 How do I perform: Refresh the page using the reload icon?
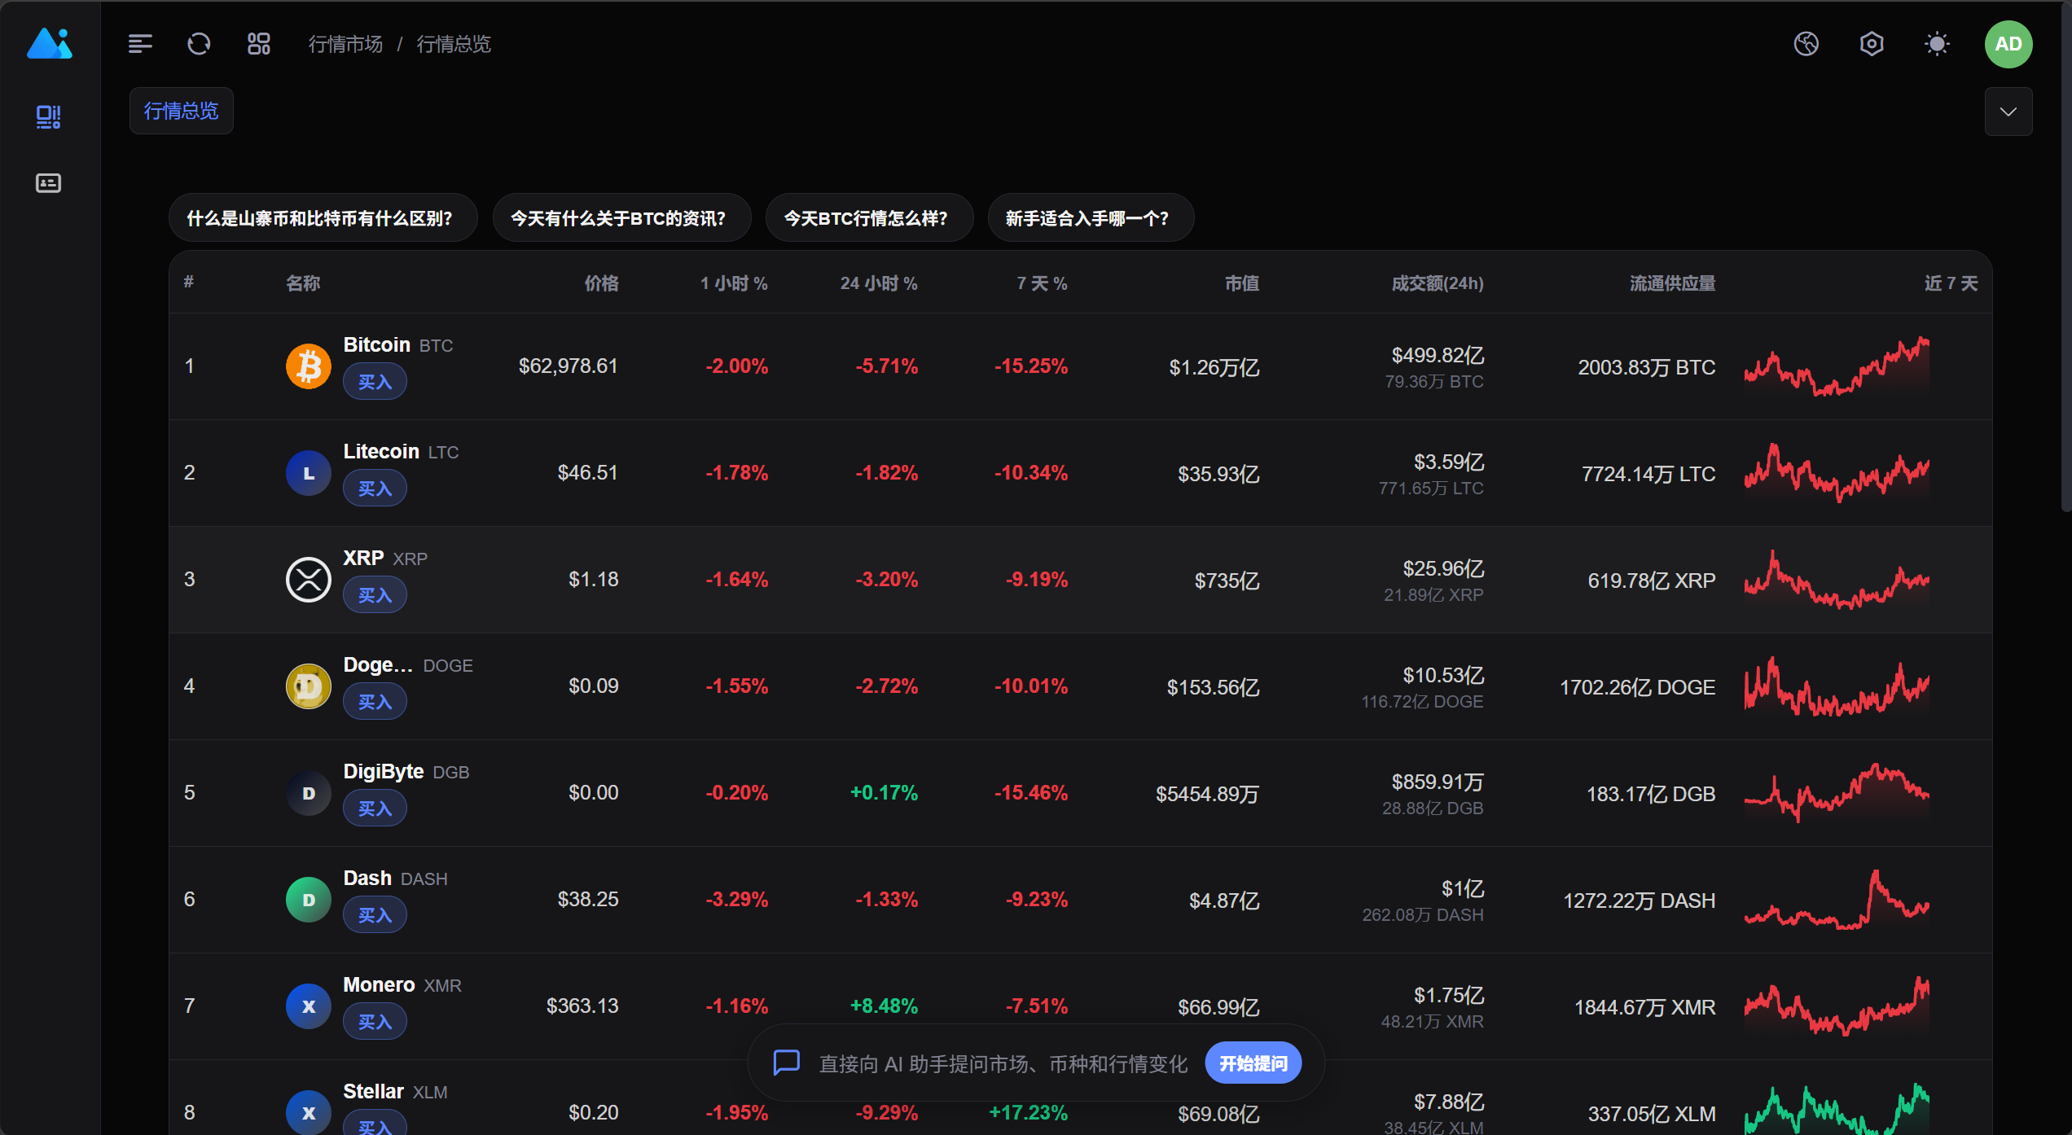click(x=199, y=44)
